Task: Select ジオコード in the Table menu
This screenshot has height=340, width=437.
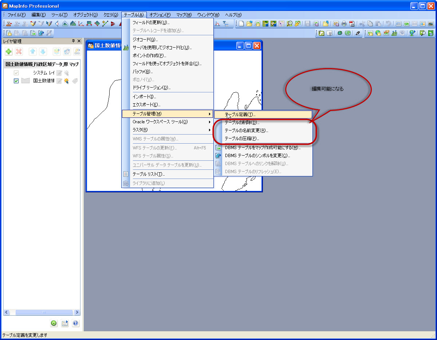Action: (168, 39)
